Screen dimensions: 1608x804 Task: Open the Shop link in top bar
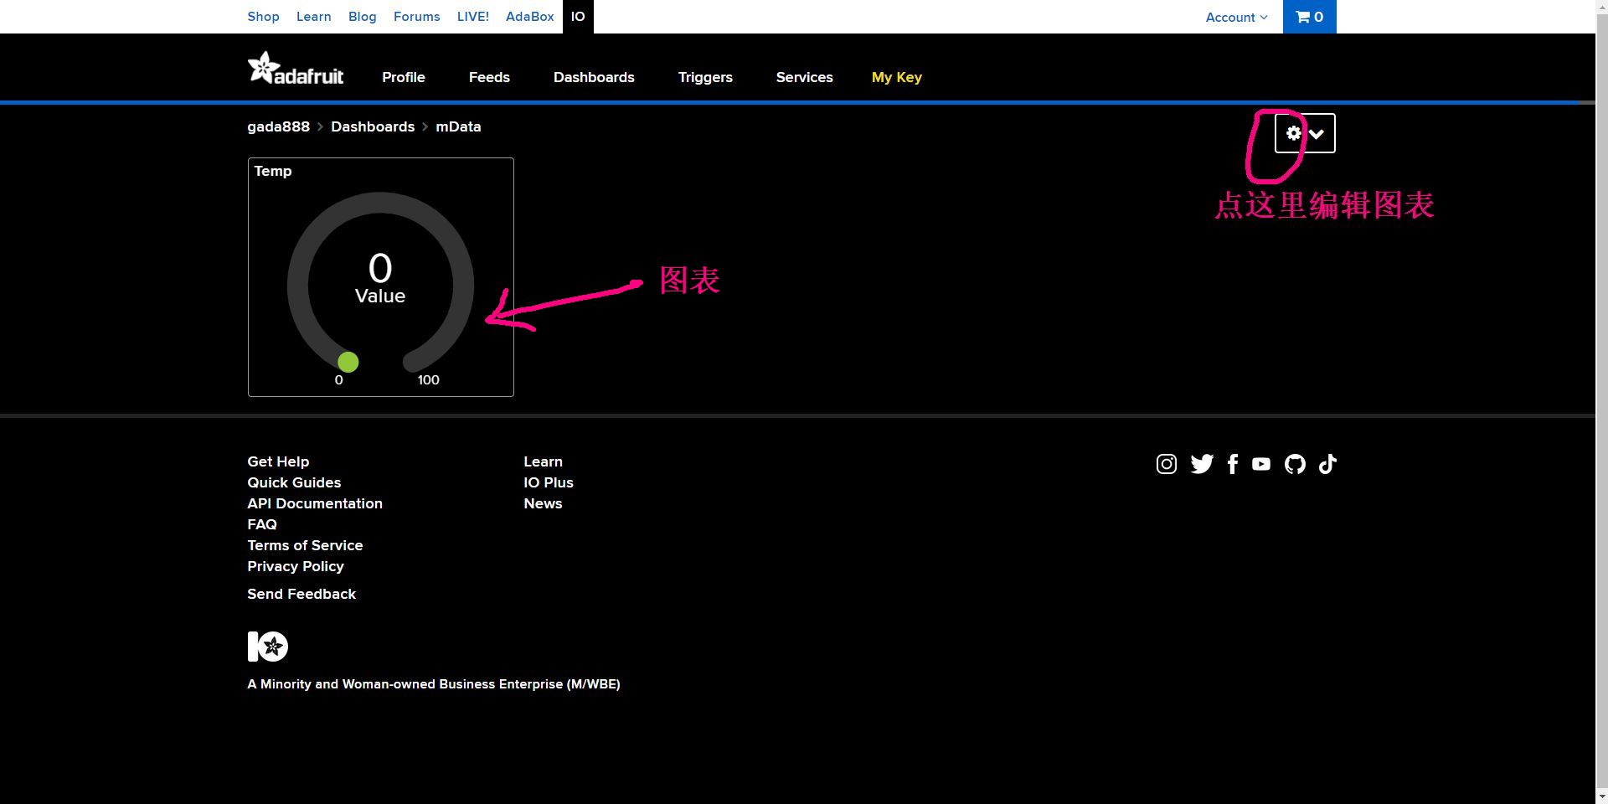[x=263, y=17]
